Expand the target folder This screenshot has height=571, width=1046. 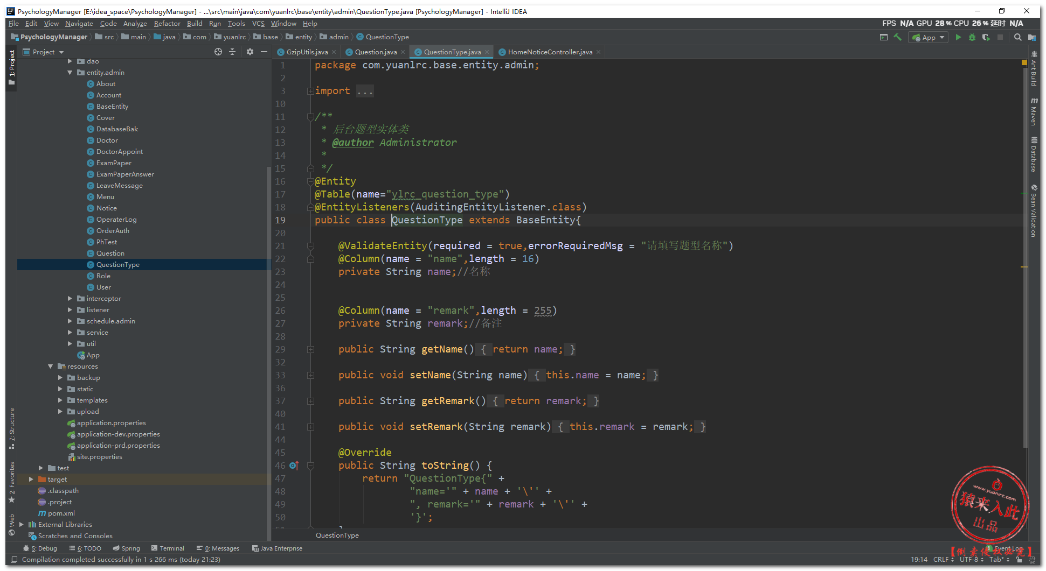pos(31,480)
